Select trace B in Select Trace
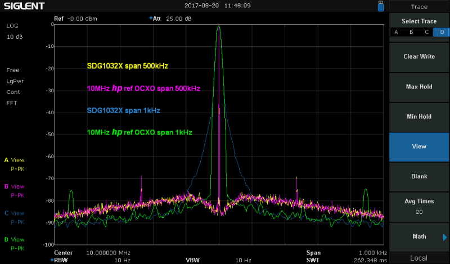The image size is (450, 264). [x=411, y=32]
